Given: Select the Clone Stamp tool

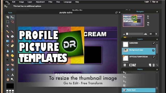Looking at the screenshot, I should [12, 41].
